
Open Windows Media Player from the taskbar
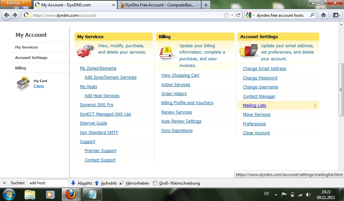click(x=50, y=194)
